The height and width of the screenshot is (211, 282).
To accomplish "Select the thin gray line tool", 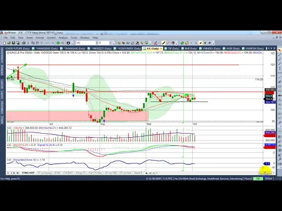I will (x=168, y=43).
